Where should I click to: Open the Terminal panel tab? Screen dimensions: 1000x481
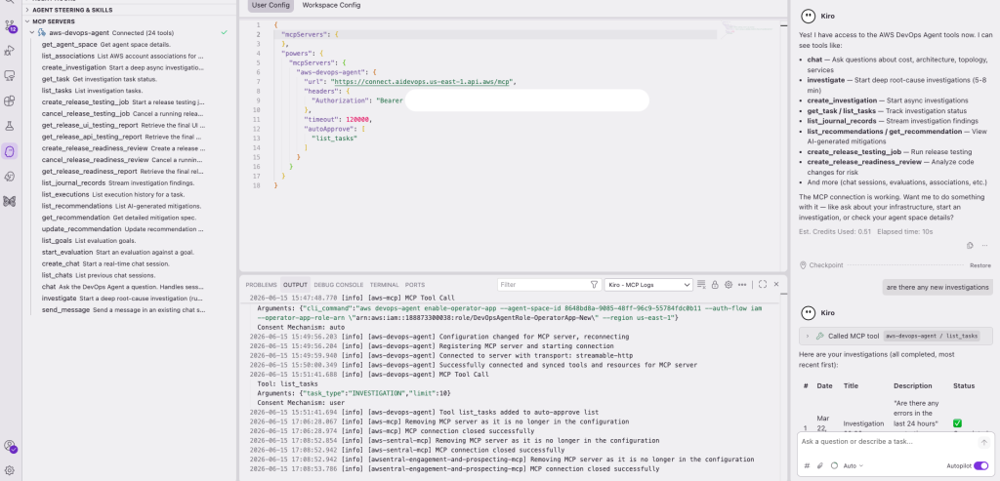point(384,285)
